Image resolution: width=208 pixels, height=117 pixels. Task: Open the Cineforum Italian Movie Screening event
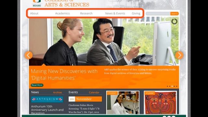84,109
